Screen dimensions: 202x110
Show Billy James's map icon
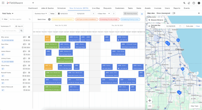(x=29, y=37)
